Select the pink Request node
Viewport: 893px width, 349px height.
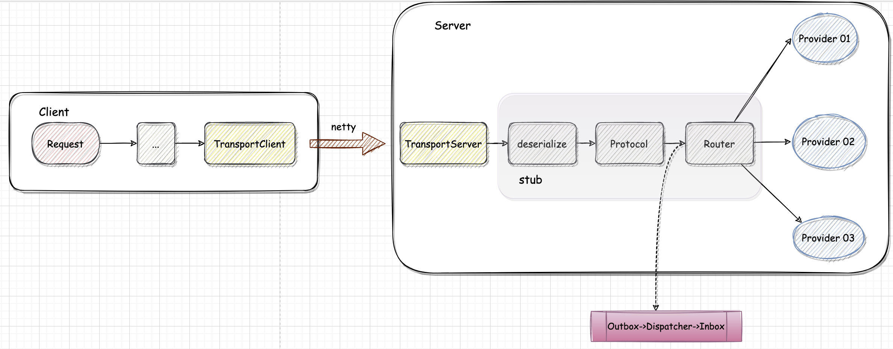tap(66, 144)
